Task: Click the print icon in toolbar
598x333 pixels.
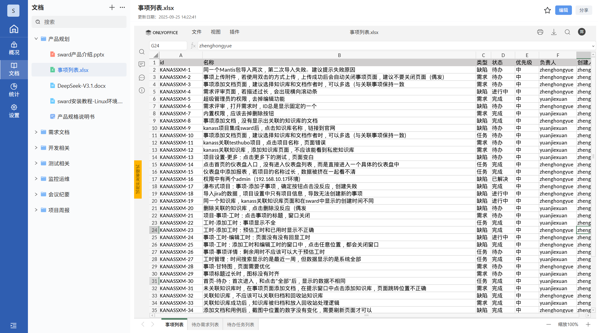Action: click(540, 32)
